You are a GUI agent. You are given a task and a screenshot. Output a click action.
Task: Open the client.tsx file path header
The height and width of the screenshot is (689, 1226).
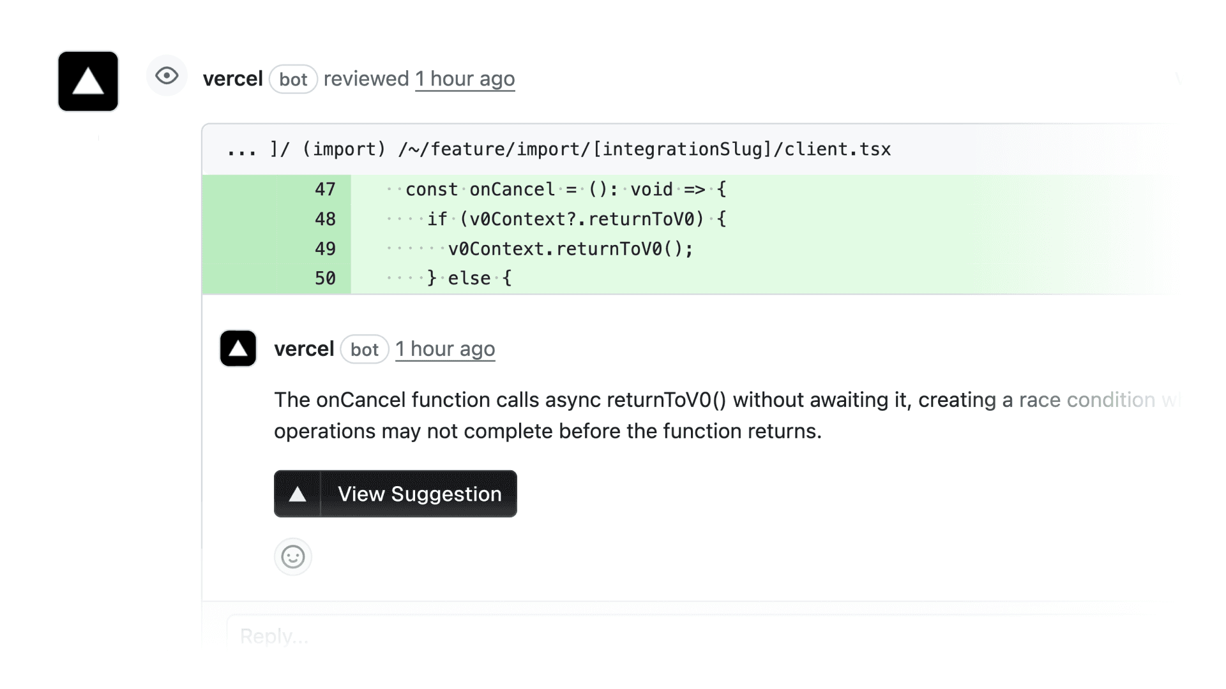559,149
